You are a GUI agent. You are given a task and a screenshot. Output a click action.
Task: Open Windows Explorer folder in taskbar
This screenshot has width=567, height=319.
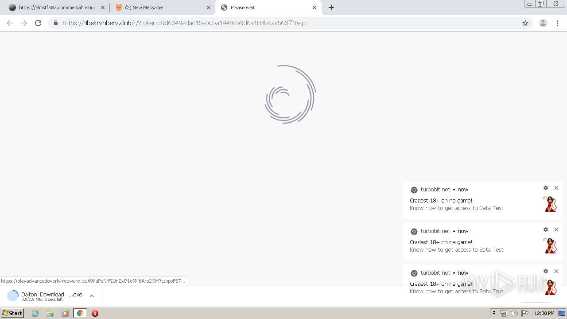(50, 313)
